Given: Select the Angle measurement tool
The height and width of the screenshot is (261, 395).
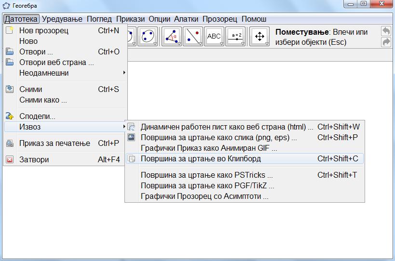Looking at the screenshot, I should point(172,37).
